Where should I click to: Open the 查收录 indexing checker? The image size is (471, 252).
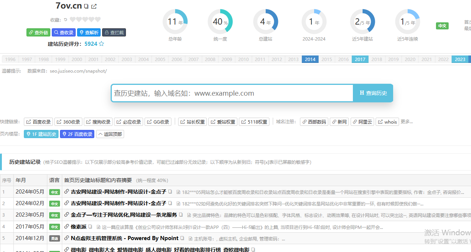point(63,32)
